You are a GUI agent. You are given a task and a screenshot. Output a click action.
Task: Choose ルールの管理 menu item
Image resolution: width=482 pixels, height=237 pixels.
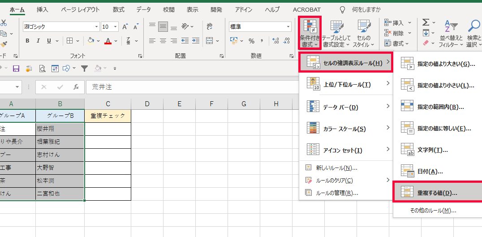click(x=346, y=193)
